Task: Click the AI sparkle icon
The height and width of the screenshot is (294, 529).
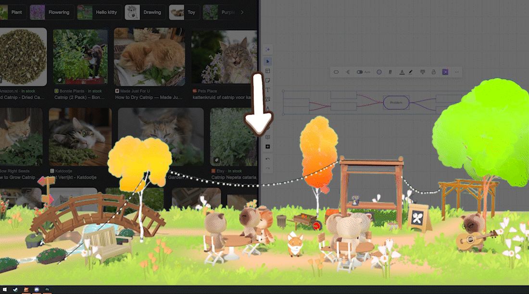Action: click(x=268, y=50)
